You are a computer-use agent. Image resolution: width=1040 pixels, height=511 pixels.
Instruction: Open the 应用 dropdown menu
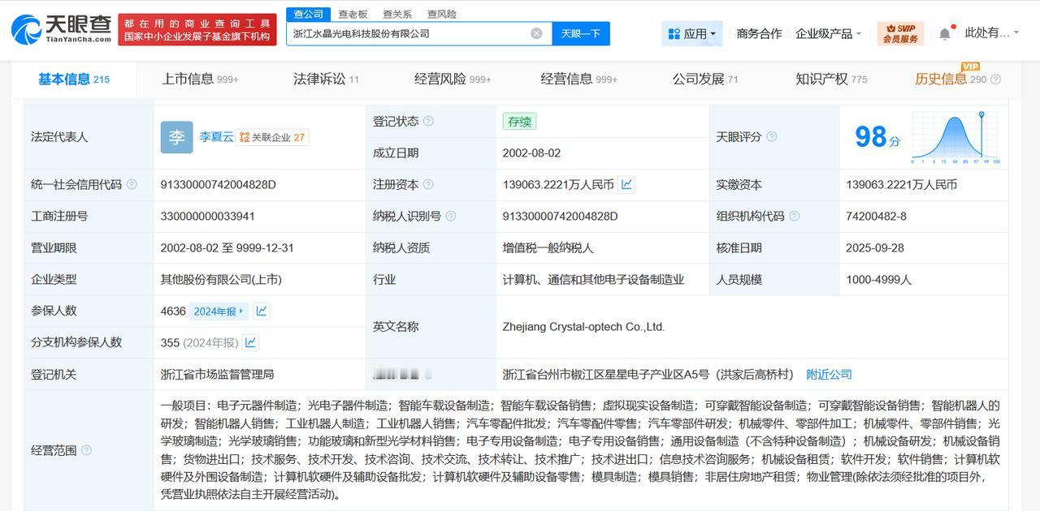click(x=691, y=33)
